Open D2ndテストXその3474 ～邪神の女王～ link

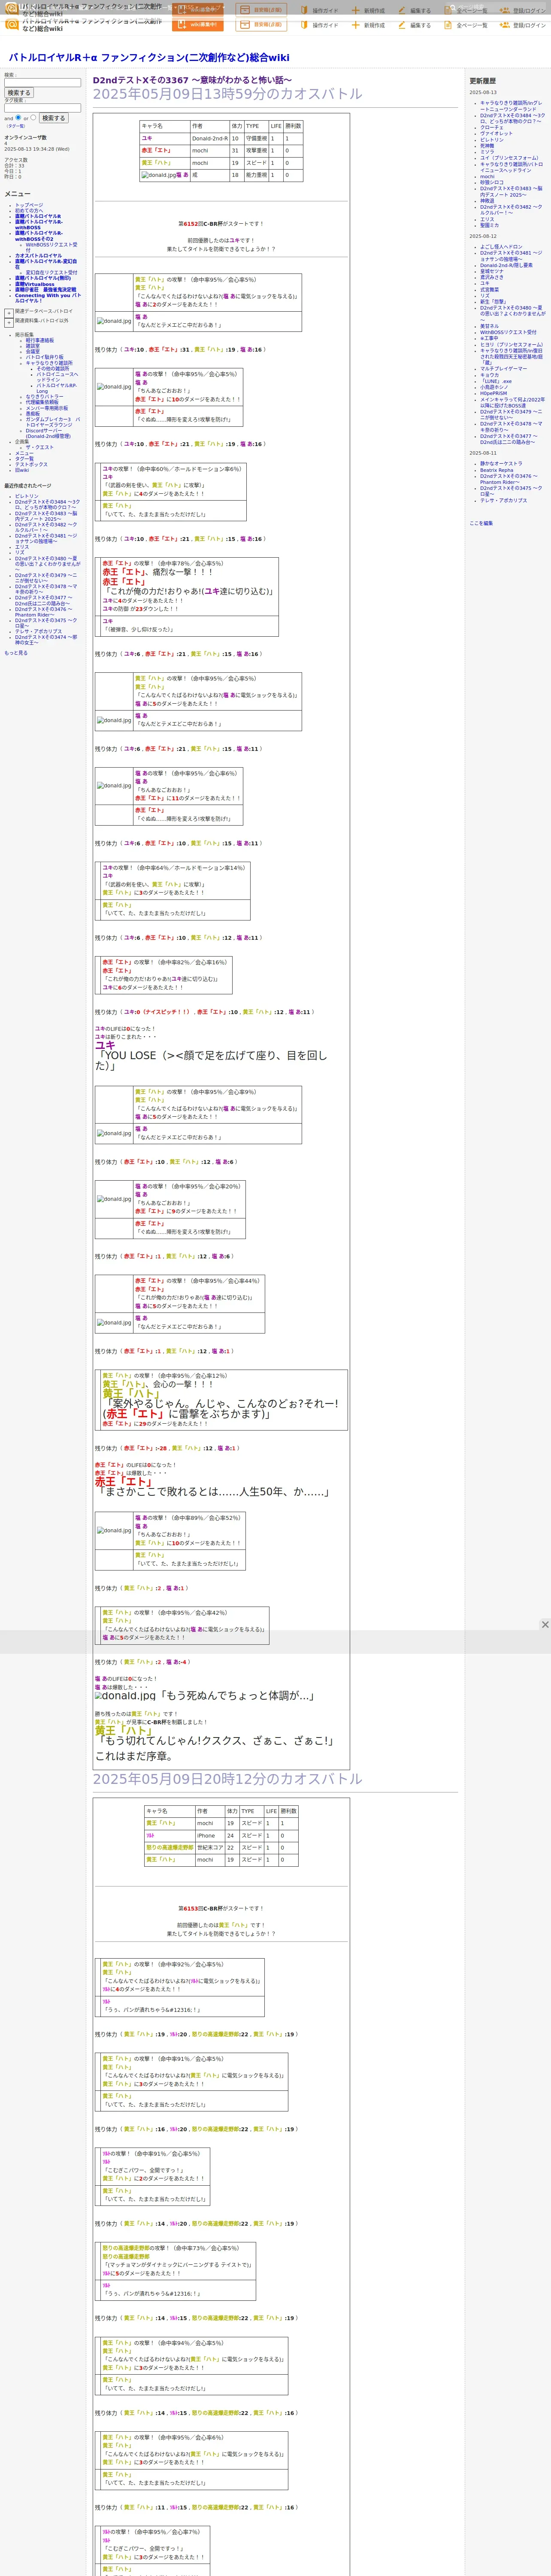(46, 640)
